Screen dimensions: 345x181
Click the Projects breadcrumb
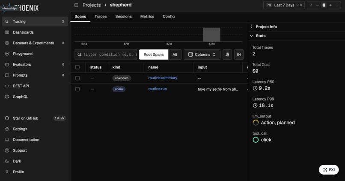pos(92,5)
